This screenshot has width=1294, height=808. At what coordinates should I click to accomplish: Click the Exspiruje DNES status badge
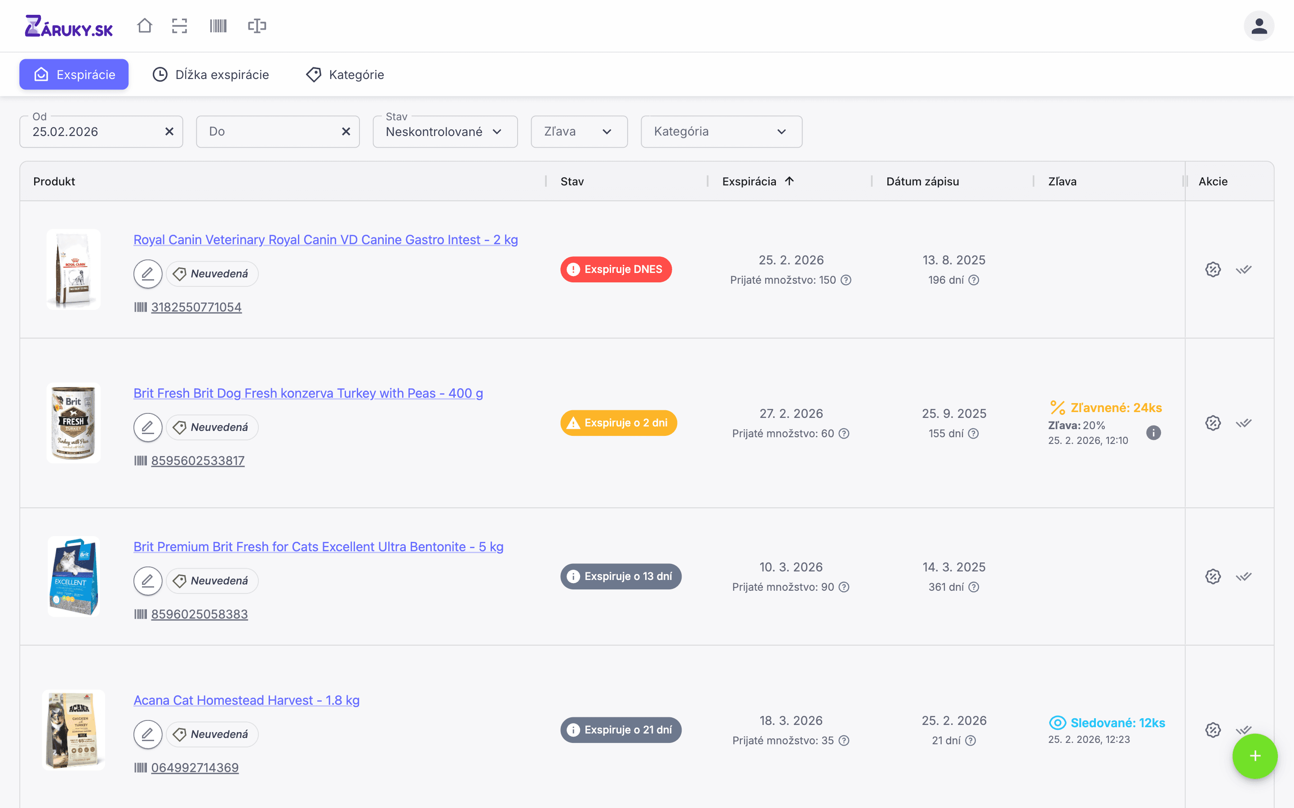pyautogui.click(x=616, y=269)
